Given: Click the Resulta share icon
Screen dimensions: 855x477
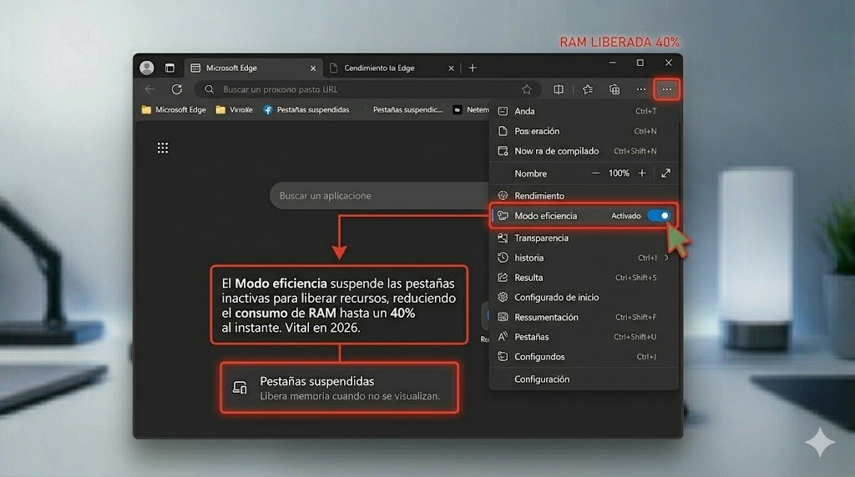Looking at the screenshot, I should [x=503, y=278].
